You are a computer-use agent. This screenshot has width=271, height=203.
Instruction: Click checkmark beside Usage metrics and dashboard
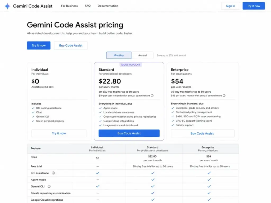[100, 125]
